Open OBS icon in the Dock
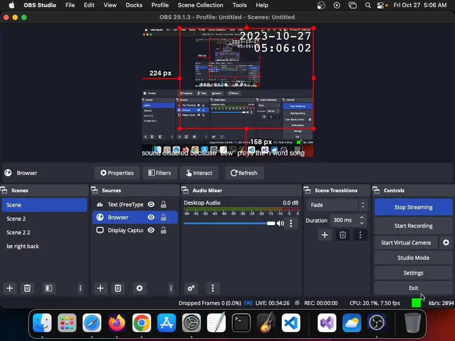The image size is (455, 341). (376, 323)
